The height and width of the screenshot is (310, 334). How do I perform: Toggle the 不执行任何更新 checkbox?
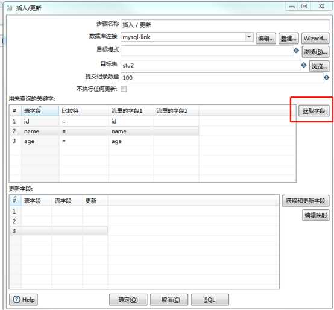[x=124, y=89]
